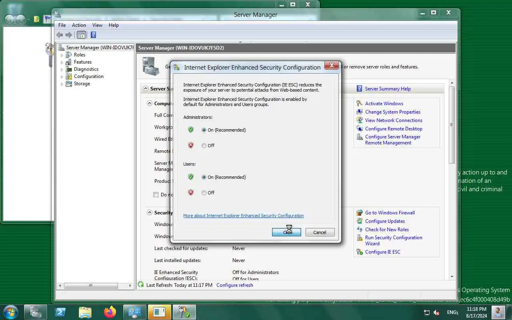Click the 'Off for Administrators' IE ESC status text

[256, 272]
